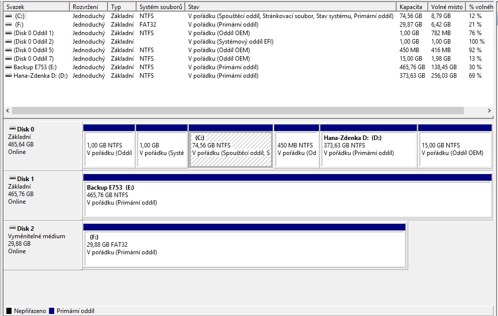Select the 450 MB NTFS partition block

tap(296, 146)
